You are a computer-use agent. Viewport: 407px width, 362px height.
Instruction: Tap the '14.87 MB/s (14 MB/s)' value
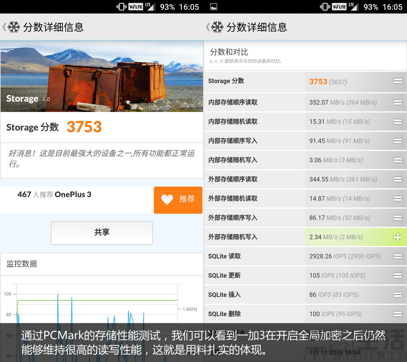click(340, 198)
